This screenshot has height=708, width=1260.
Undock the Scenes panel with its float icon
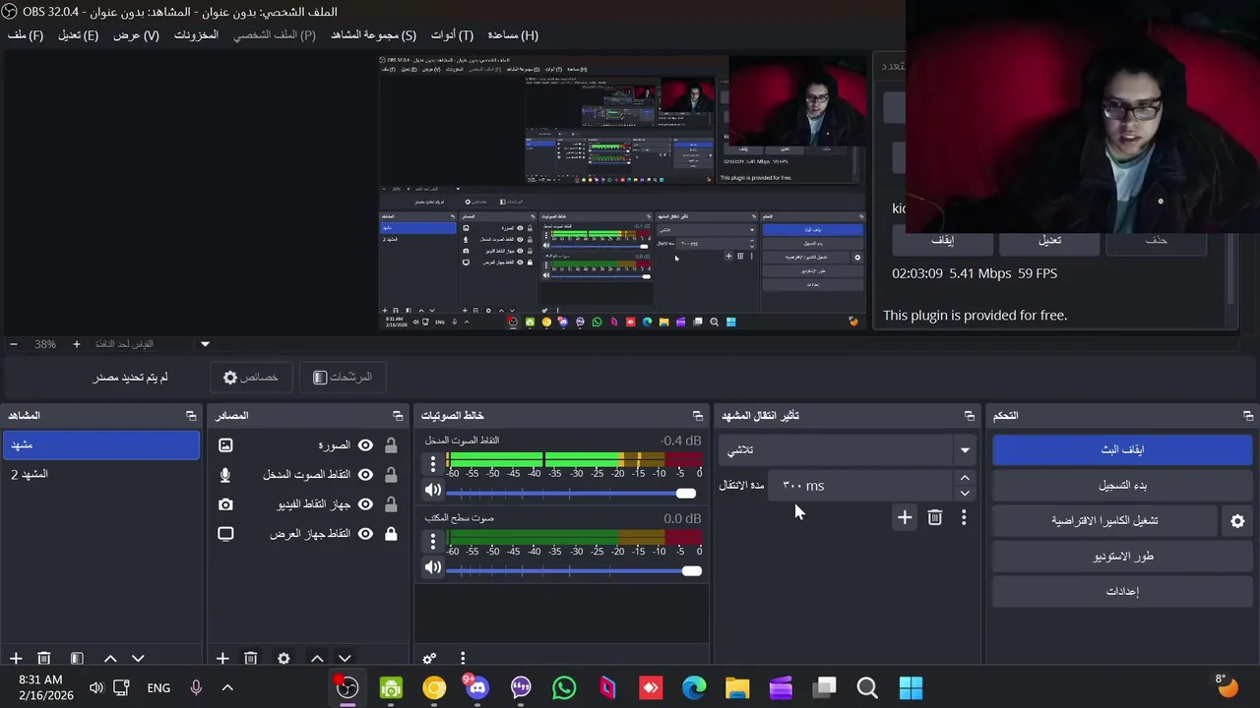[x=191, y=416]
